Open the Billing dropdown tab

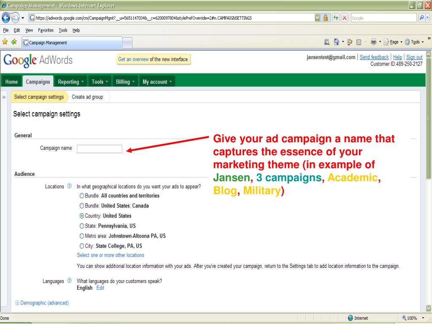(125, 81)
